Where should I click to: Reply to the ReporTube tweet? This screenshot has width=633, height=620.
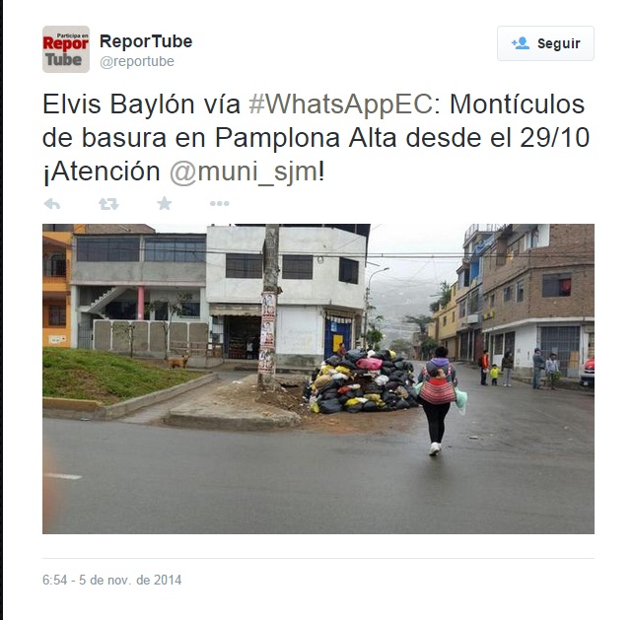pos(51,204)
